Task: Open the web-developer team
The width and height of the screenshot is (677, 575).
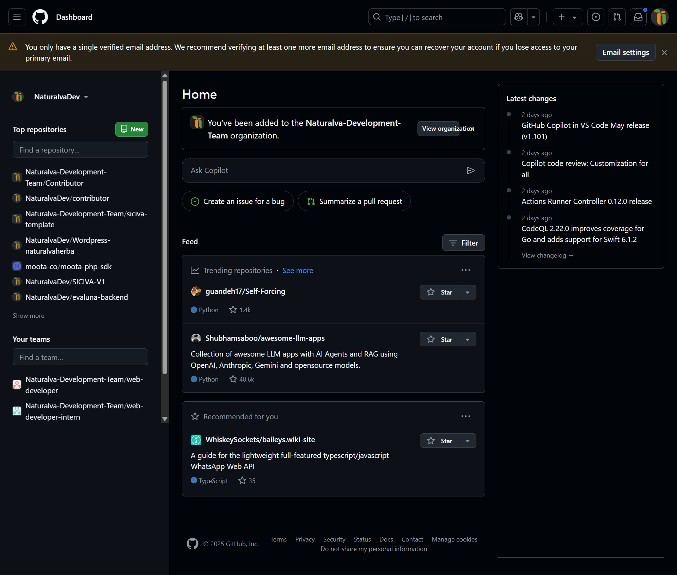Action: [84, 385]
